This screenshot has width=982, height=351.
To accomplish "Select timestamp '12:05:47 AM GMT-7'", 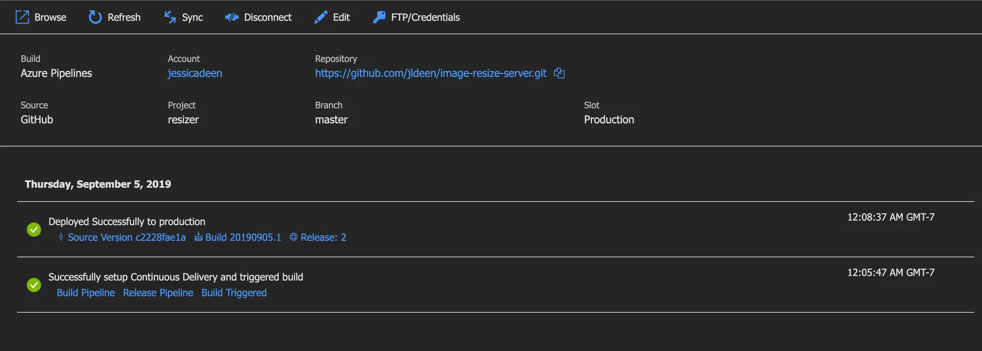I will click(891, 272).
